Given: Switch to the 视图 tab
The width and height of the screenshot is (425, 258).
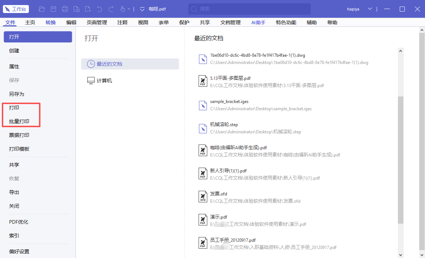Looking at the screenshot, I should point(143,22).
